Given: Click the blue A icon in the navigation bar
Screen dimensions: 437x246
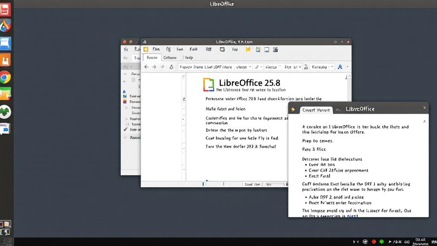Looking at the screenshot, I should [x=340, y=67].
